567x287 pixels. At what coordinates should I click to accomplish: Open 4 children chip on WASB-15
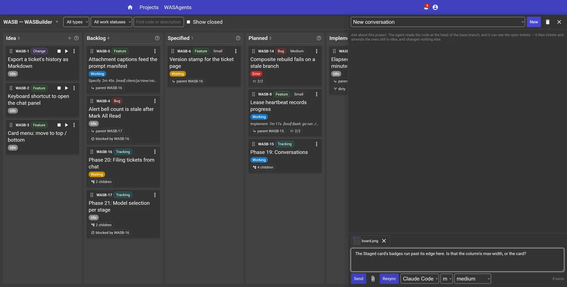(263, 167)
